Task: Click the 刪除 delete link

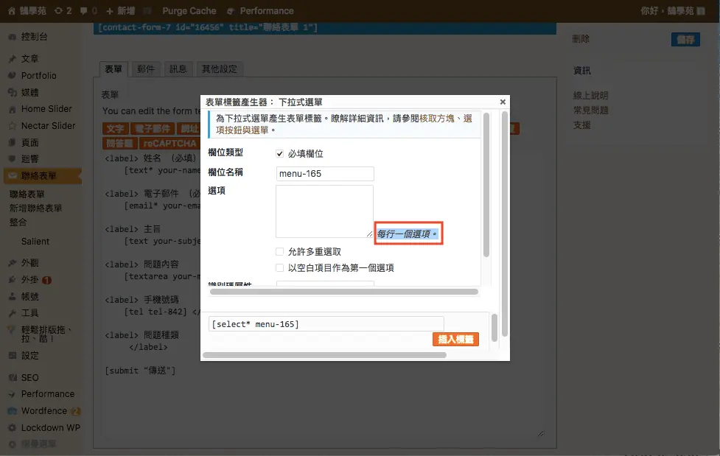Action: point(581,39)
